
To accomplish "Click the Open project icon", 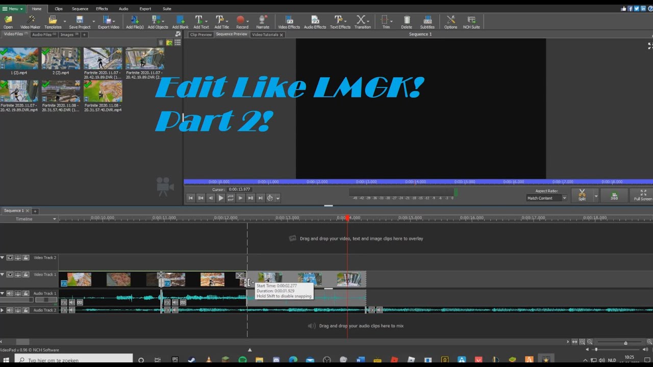I will coord(8,22).
